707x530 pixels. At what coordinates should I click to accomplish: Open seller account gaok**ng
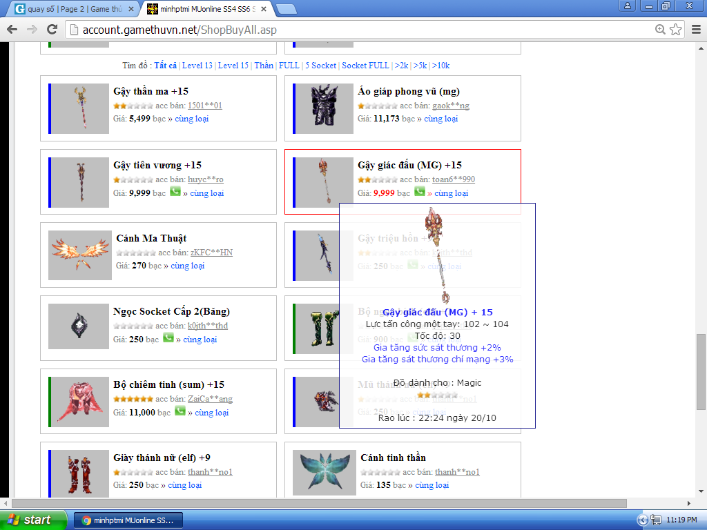[x=450, y=106]
